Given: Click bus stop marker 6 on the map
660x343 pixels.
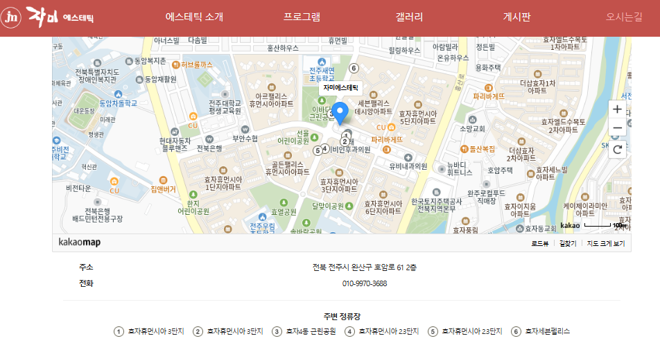Looking at the screenshot, I should coord(354,68).
